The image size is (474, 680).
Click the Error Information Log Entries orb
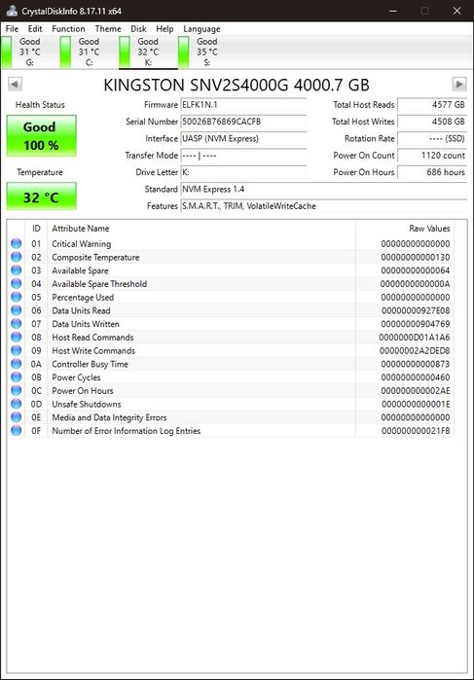tap(17, 431)
